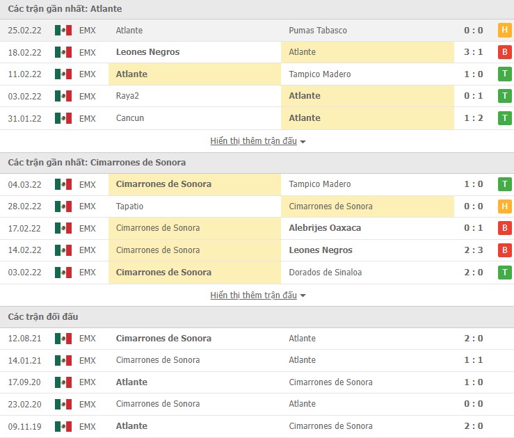Viewport: 514px width, 438px height.
Task: Click the red B badge for the Alebrijes Oaxaca match
Action: click(x=504, y=228)
